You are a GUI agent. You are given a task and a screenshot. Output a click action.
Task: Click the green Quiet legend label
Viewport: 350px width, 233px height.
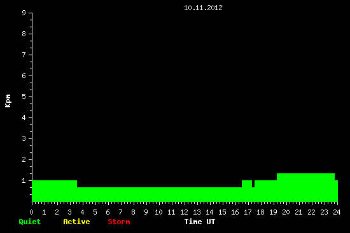coord(30,222)
